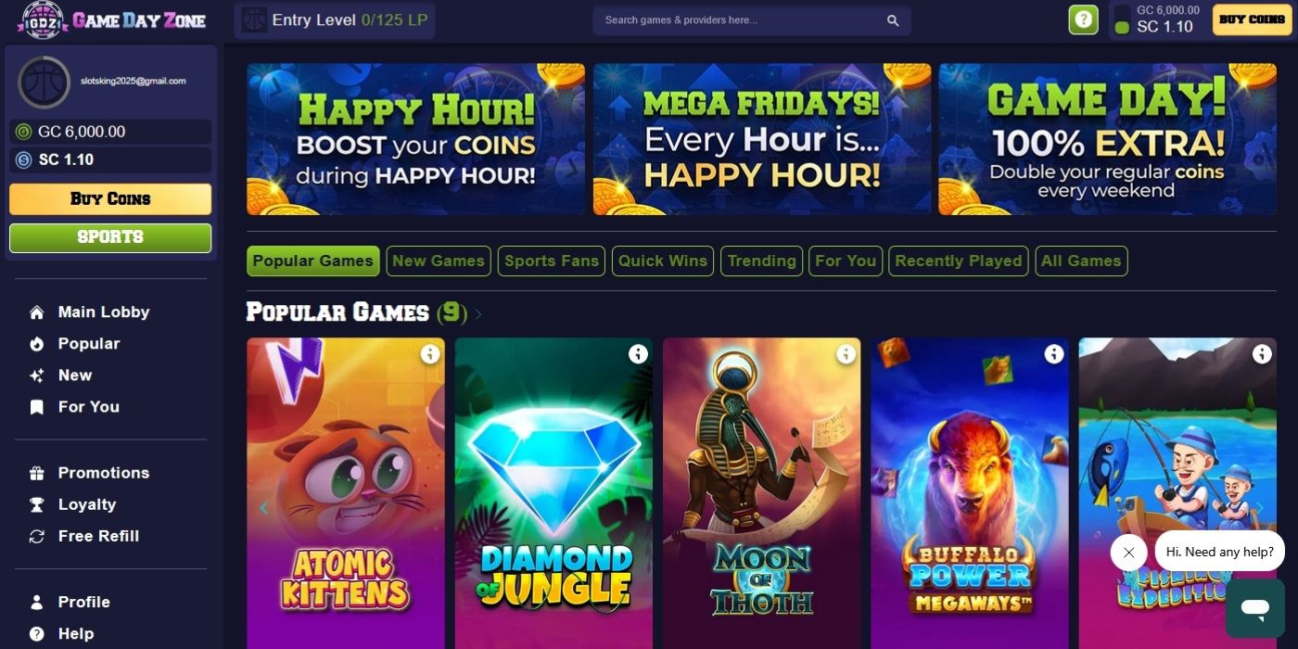This screenshot has width=1298, height=649.
Task: Expand Popular Games list via chevron arrow
Action: pyautogui.click(x=478, y=313)
